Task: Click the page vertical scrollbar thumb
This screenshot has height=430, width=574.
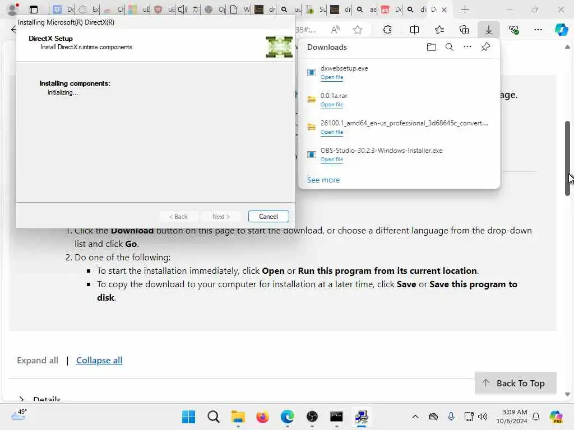Action: pyautogui.click(x=567, y=158)
